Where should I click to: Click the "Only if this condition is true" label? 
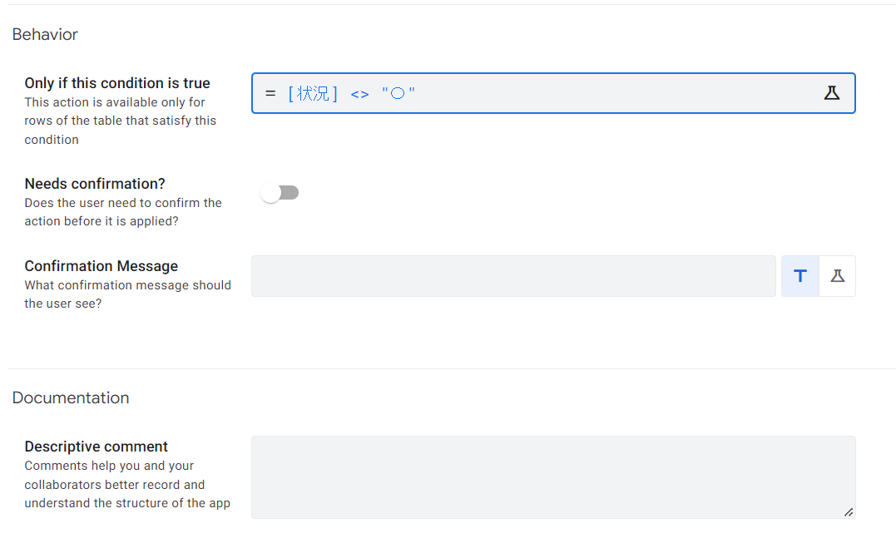point(117,83)
